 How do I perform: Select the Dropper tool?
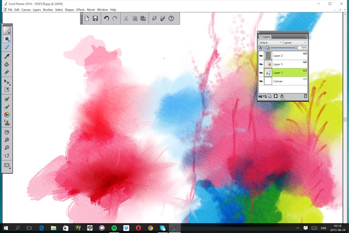(7, 56)
